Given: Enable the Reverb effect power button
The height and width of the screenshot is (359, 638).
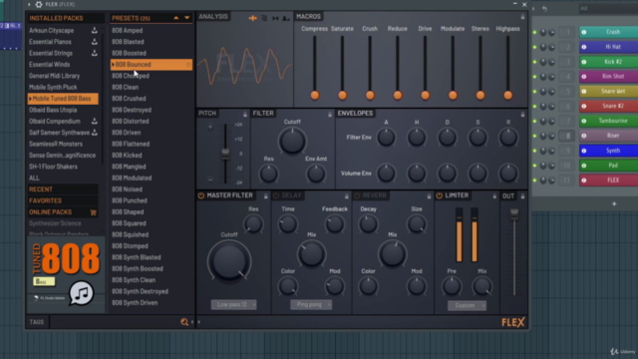Looking at the screenshot, I should 357,195.
